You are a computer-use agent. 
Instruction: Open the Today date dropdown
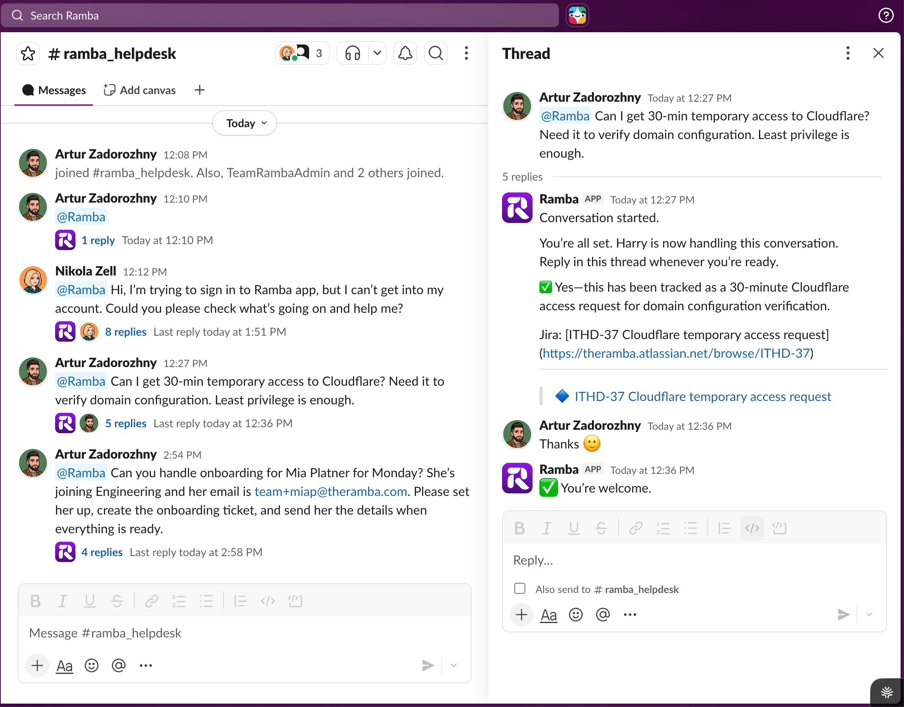(x=245, y=123)
